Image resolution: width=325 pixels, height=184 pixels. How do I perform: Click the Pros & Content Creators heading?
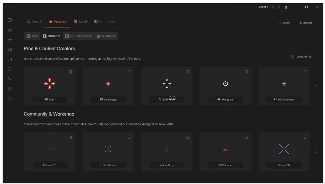(x=49, y=49)
